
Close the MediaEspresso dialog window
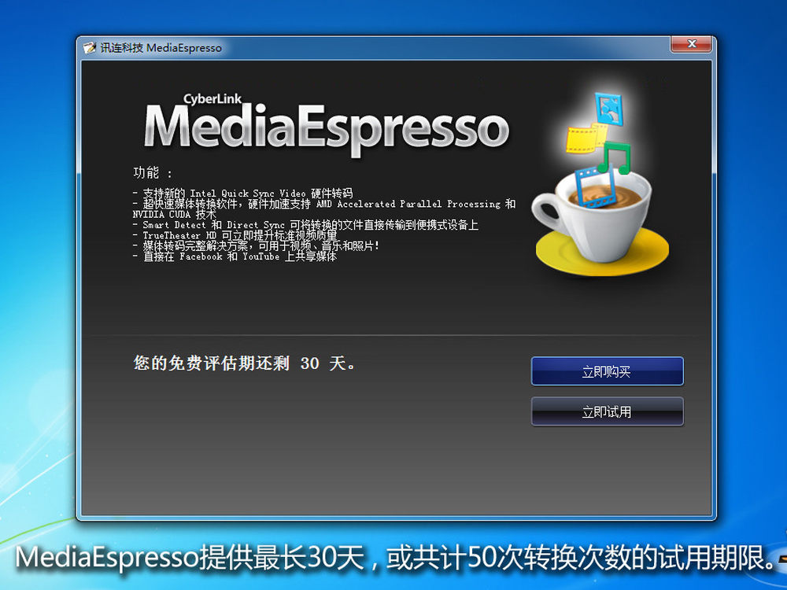(691, 44)
